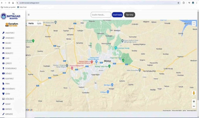Bookmark this page with the star icon
The image size is (199, 118).
pyautogui.click(x=178, y=3)
